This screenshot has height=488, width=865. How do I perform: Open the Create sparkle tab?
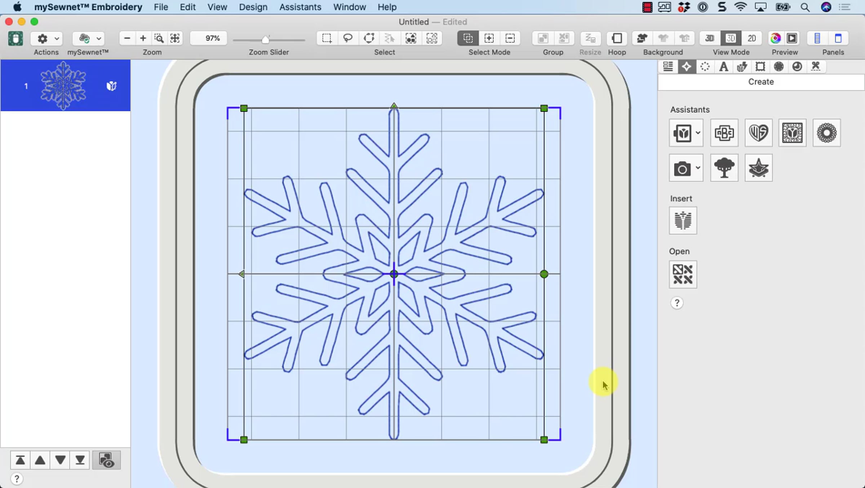(x=687, y=67)
